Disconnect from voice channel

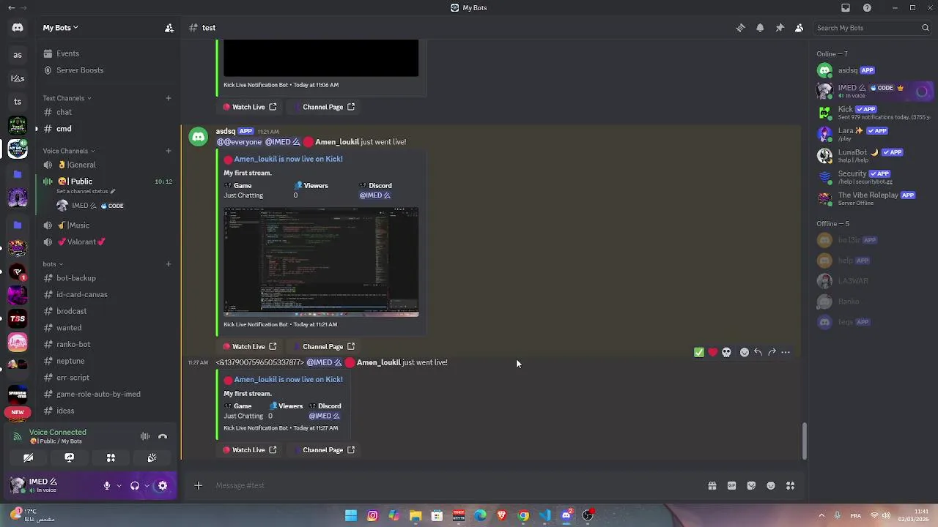[x=163, y=437]
